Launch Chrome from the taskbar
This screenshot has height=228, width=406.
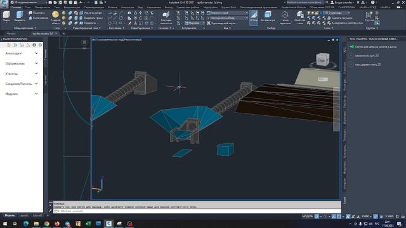pos(46,224)
